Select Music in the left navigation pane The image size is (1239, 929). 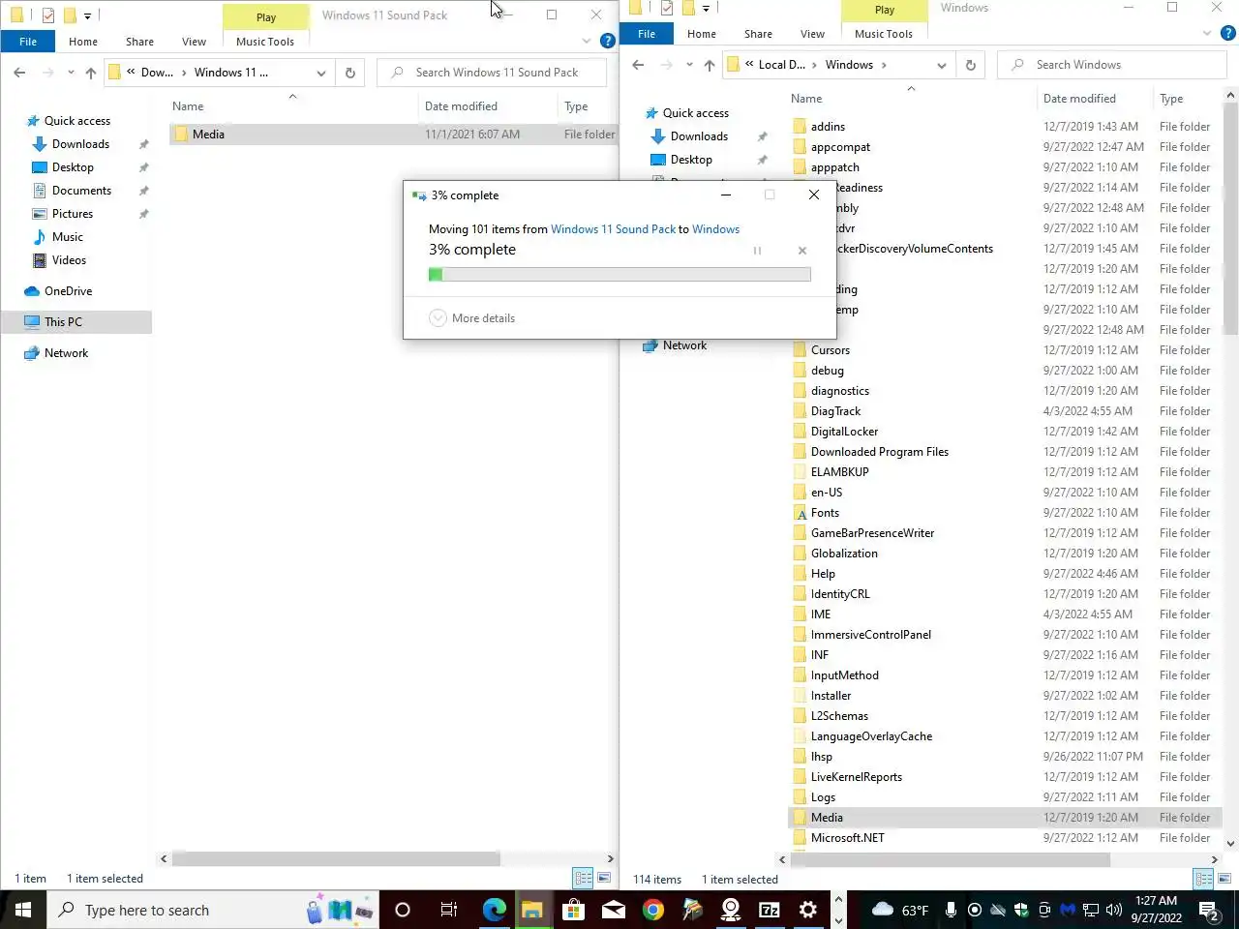(x=68, y=237)
